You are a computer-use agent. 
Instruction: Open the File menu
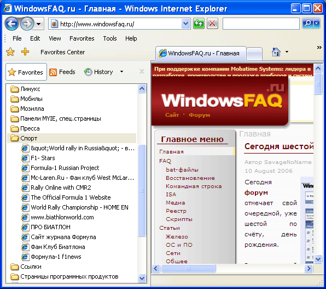tap(17, 38)
